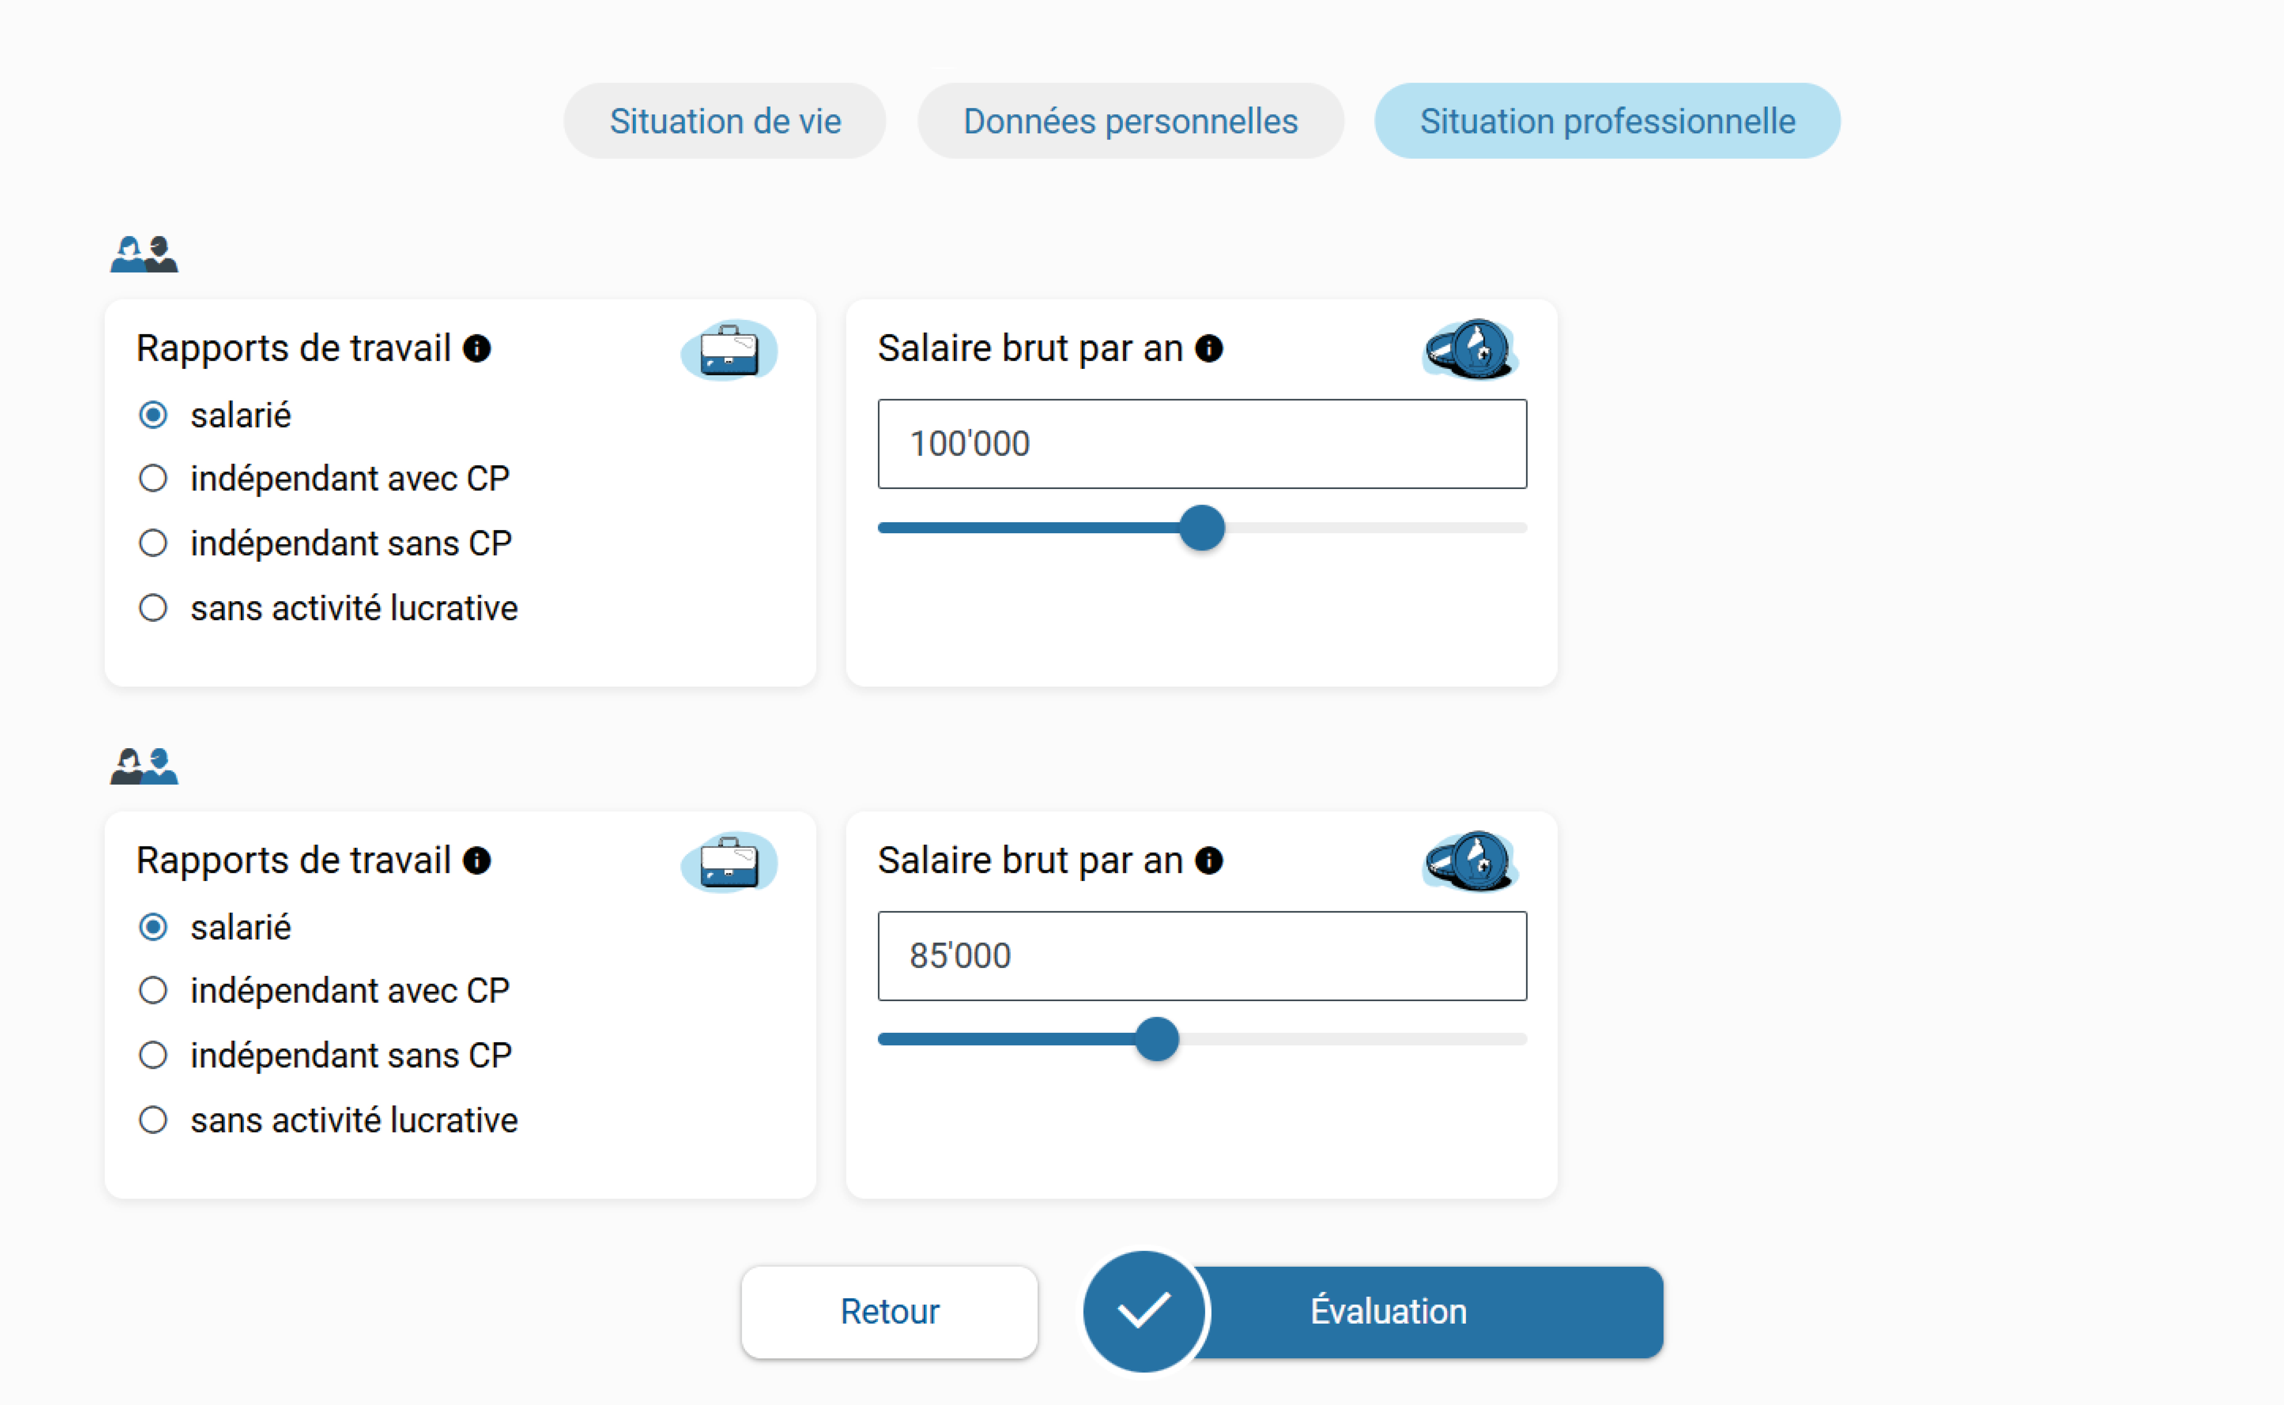Select 'indépendant avec CP' for first person

pos(153,478)
